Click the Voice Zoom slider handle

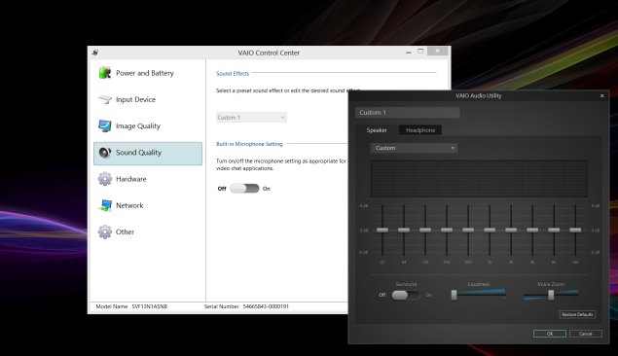(x=551, y=295)
